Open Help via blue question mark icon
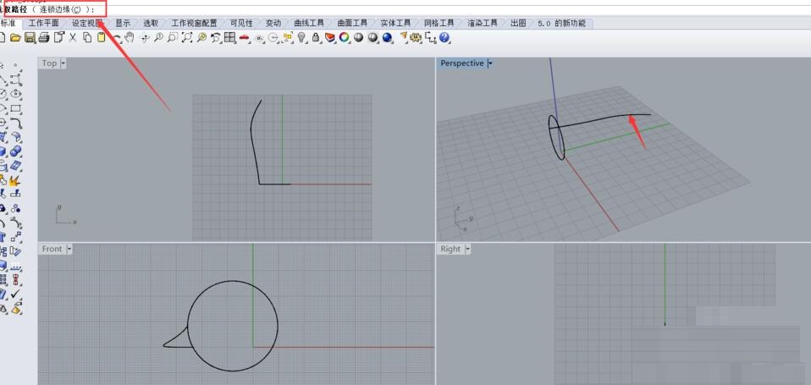 [445, 38]
